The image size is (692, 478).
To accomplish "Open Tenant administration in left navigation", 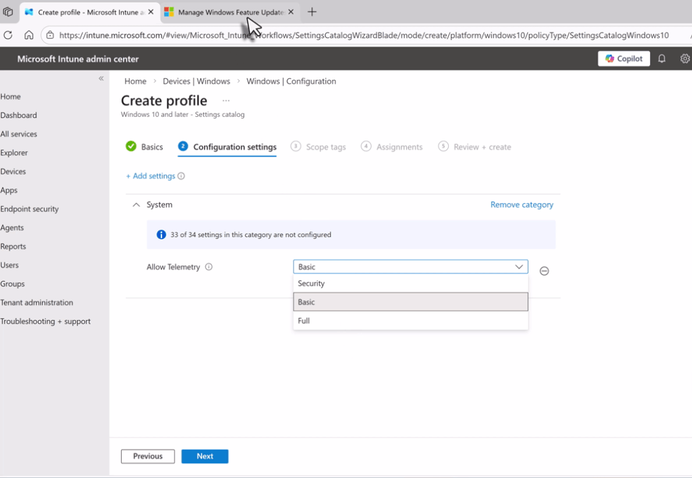I will pyautogui.click(x=36, y=302).
